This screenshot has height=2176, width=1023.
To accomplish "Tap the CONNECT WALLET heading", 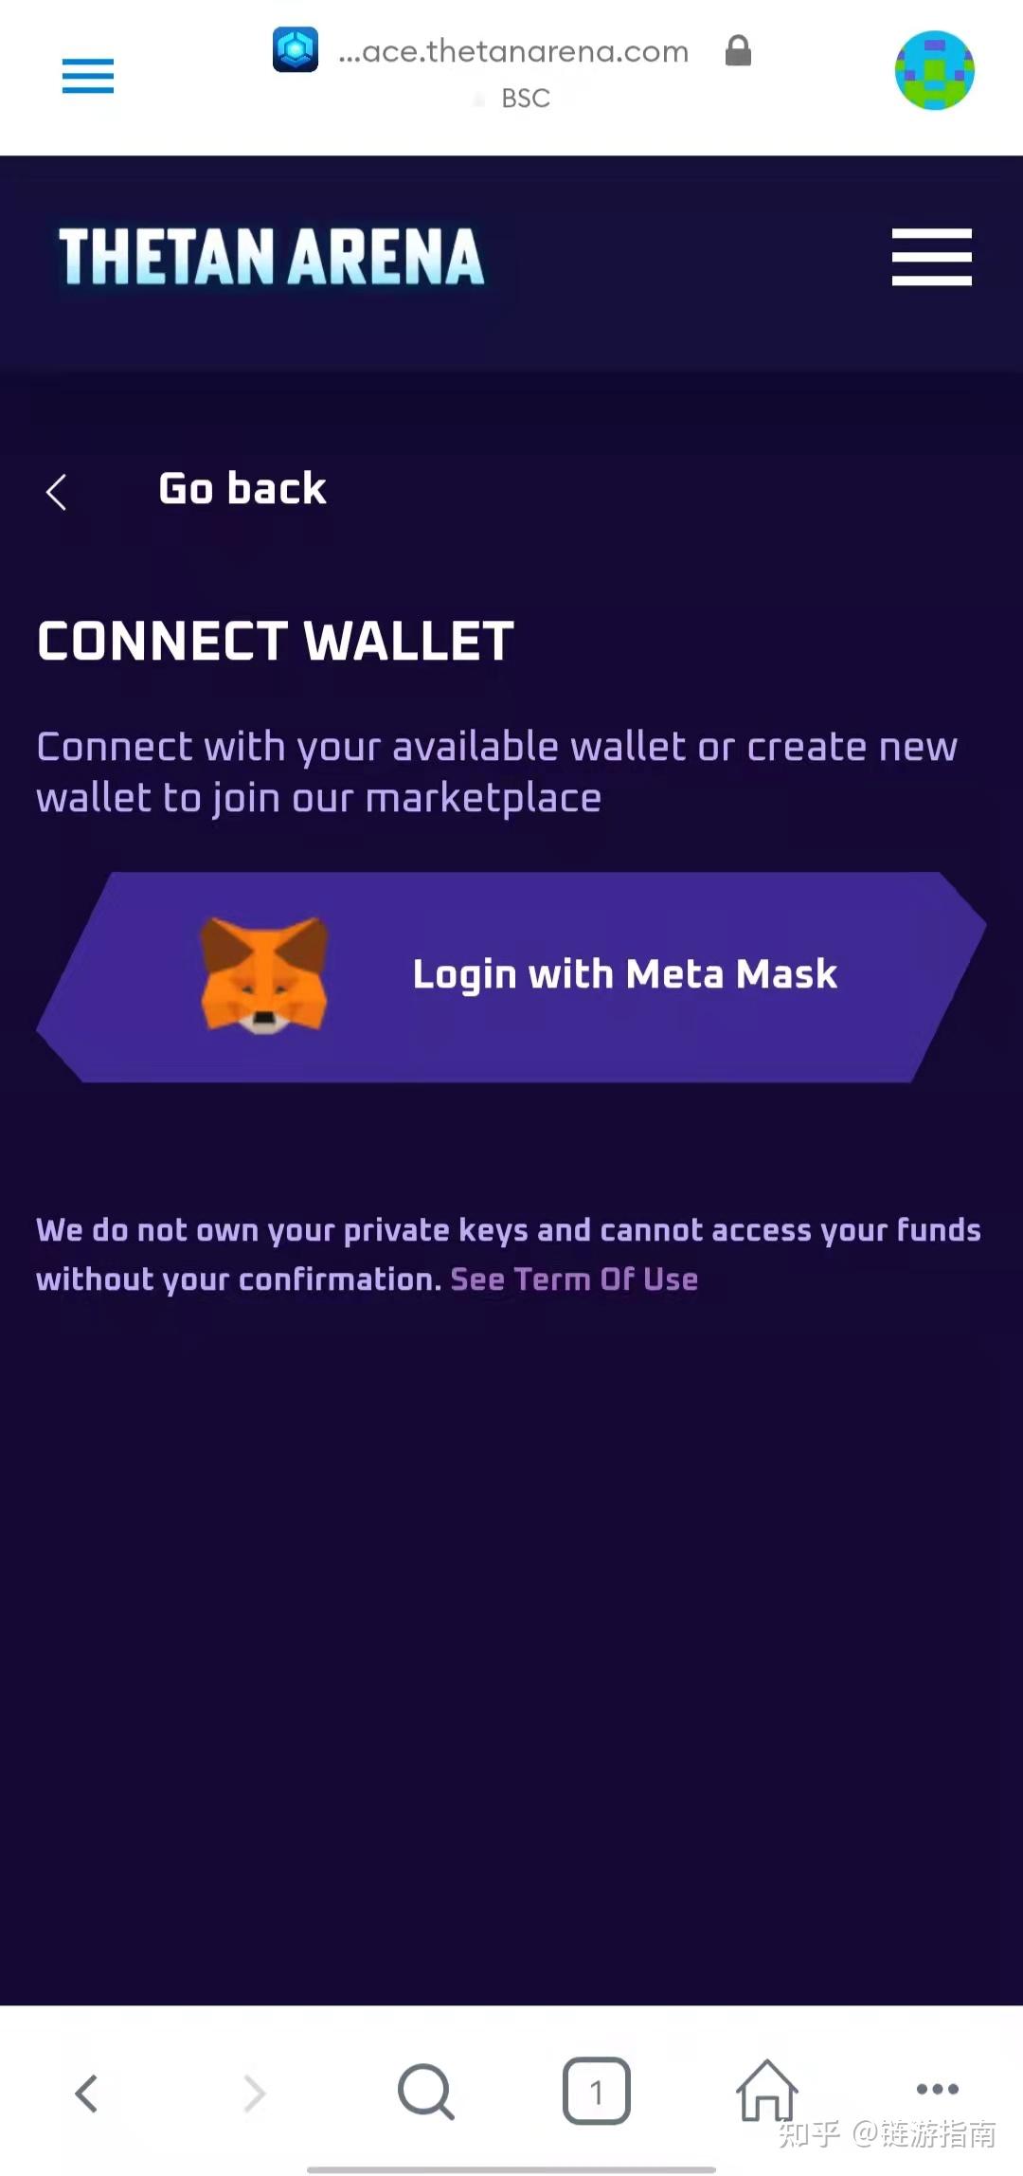I will [x=276, y=641].
